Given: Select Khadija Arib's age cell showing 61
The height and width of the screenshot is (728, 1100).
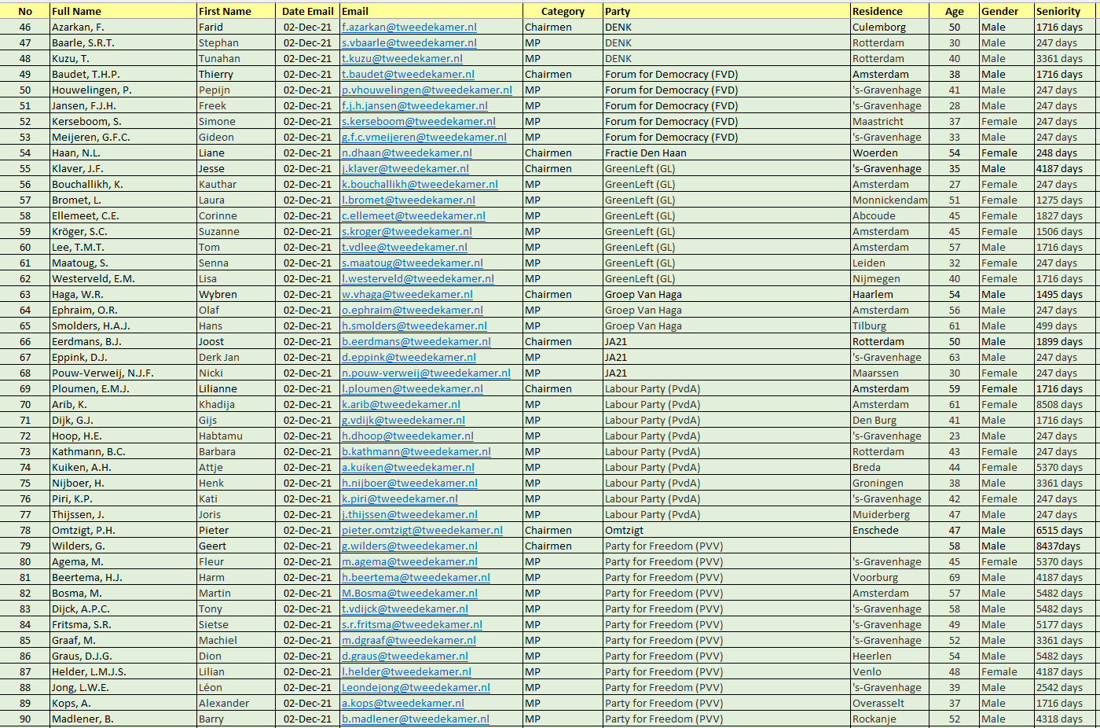Looking at the screenshot, I should click(954, 404).
